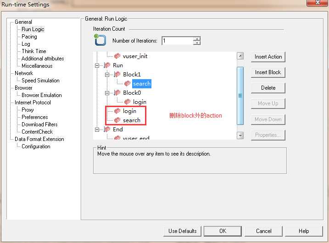329x243 pixels.
Task: Select search action outside blocks
Action: point(132,120)
